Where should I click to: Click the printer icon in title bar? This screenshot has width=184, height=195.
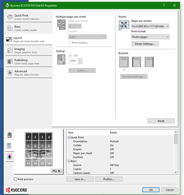click(x=7, y=5)
